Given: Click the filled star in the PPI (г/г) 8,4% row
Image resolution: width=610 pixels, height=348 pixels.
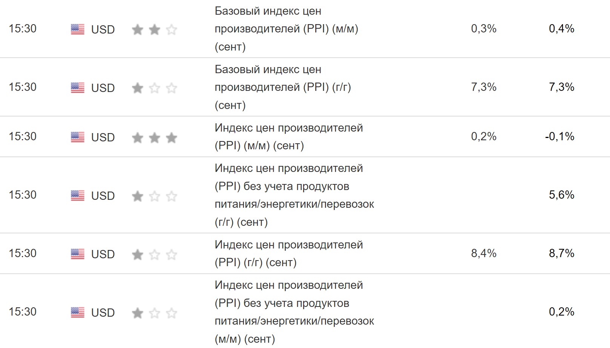Looking at the screenshot, I should point(138,254).
